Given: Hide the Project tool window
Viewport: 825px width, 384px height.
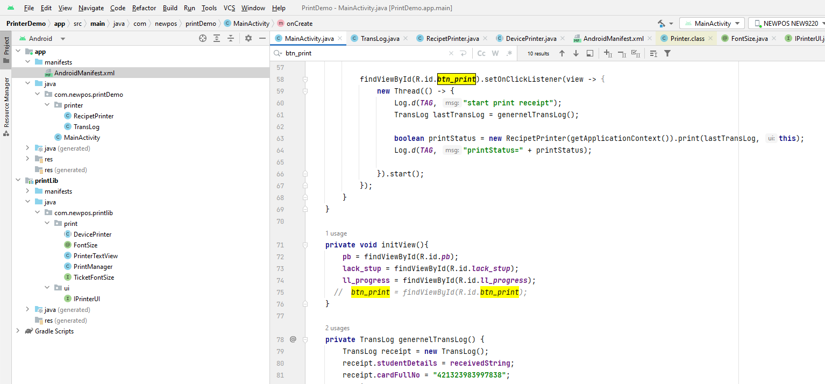Looking at the screenshot, I should [x=262, y=38].
